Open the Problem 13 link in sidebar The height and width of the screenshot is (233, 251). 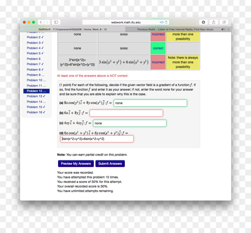coord(36,96)
